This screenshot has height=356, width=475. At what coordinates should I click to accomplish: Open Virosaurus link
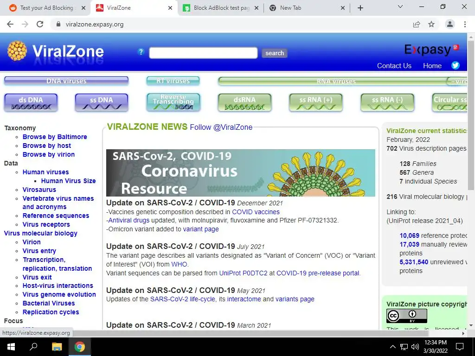(x=39, y=190)
